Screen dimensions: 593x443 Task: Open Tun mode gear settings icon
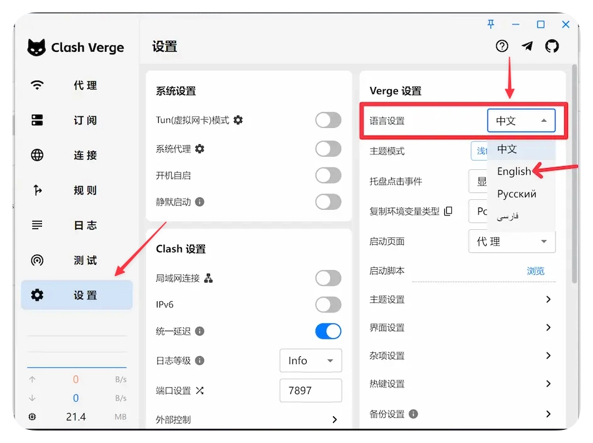pos(238,120)
